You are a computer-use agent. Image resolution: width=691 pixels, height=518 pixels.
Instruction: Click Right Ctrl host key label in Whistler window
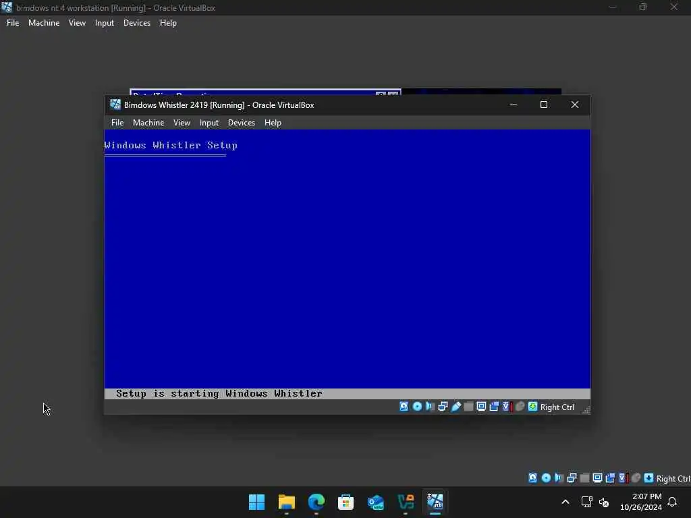(557, 407)
